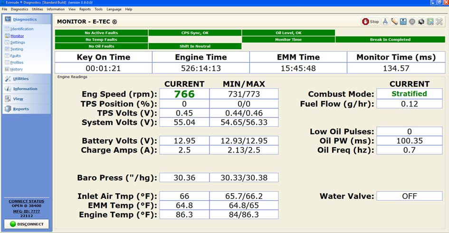
Task: Open the Utilities menu in the menu bar
Action: pos(37,9)
